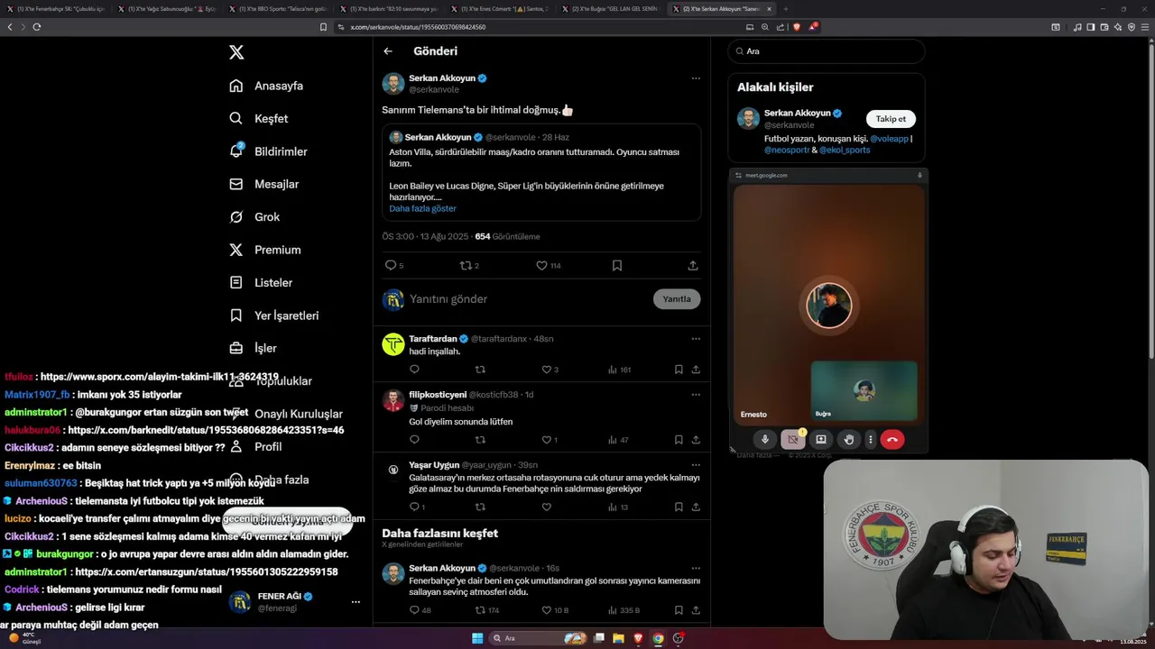
Task: Click the browser address bar URL
Action: pos(418,27)
